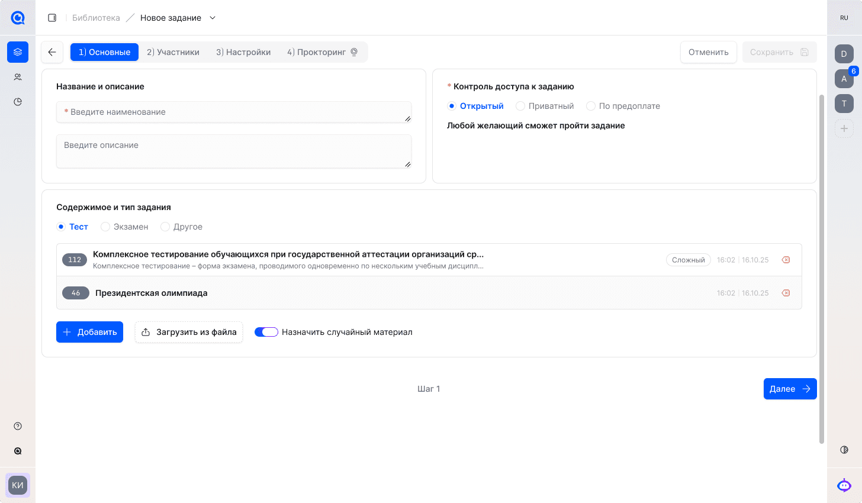Click the 112 count badge
862x503 pixels.
[x=75, y=260]
